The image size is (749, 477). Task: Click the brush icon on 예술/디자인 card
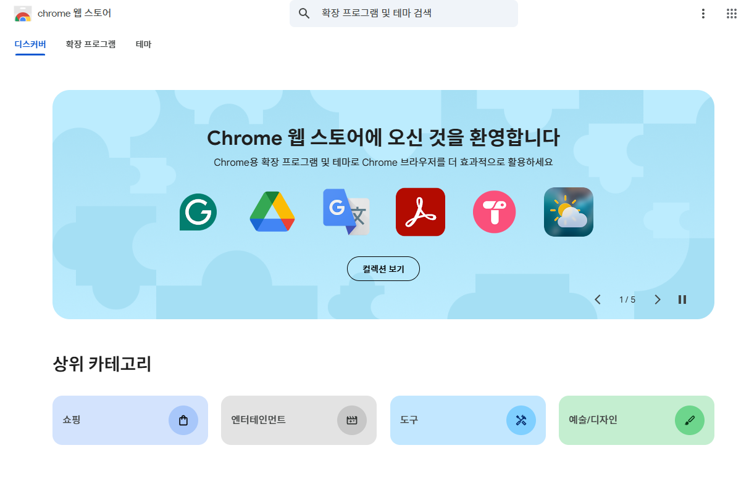pos(689,420)
